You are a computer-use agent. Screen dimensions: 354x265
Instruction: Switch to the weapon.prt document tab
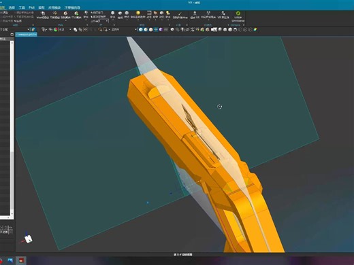coord(26,35)
